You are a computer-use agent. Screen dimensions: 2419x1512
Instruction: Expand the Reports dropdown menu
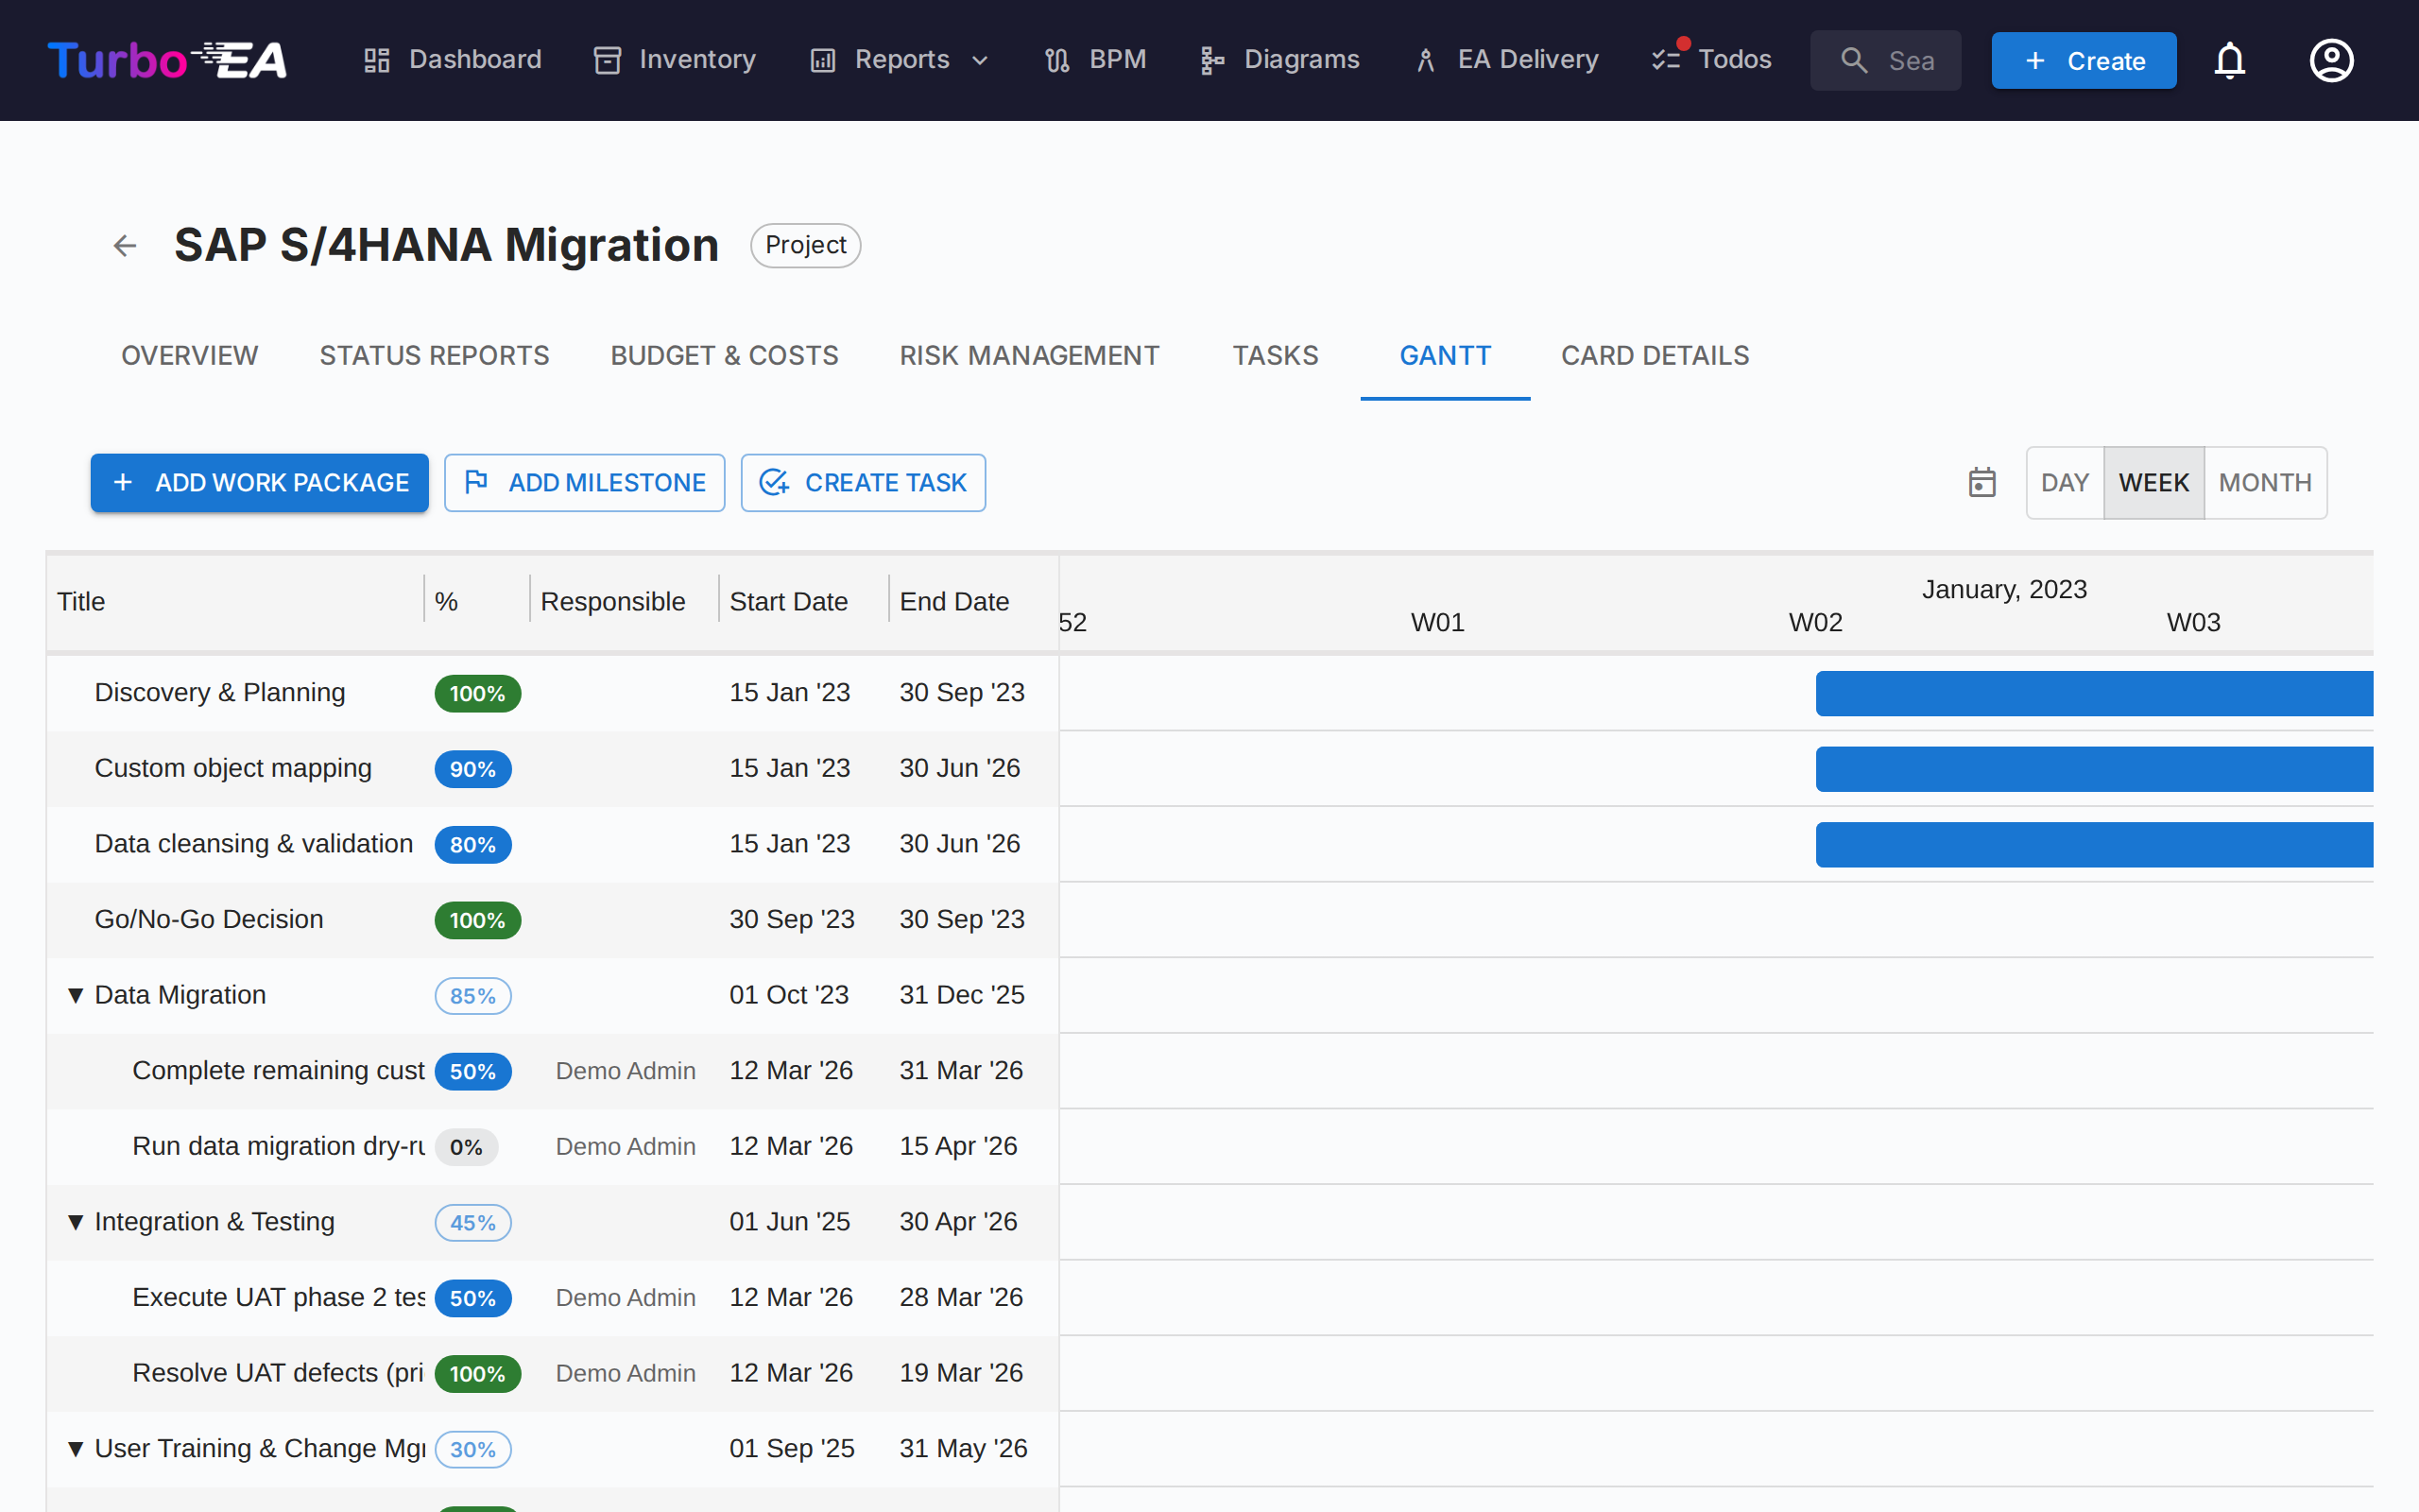pos(900,60)
